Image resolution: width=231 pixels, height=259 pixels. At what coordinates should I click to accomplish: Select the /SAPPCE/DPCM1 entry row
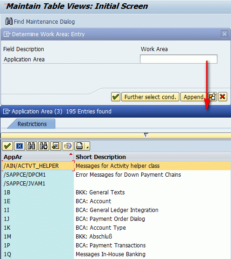pos(116,174)
